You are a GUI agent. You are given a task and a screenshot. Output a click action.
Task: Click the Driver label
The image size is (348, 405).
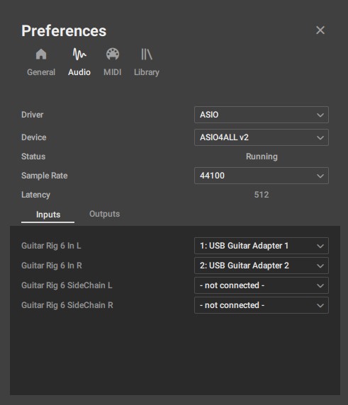click(33, 115)
